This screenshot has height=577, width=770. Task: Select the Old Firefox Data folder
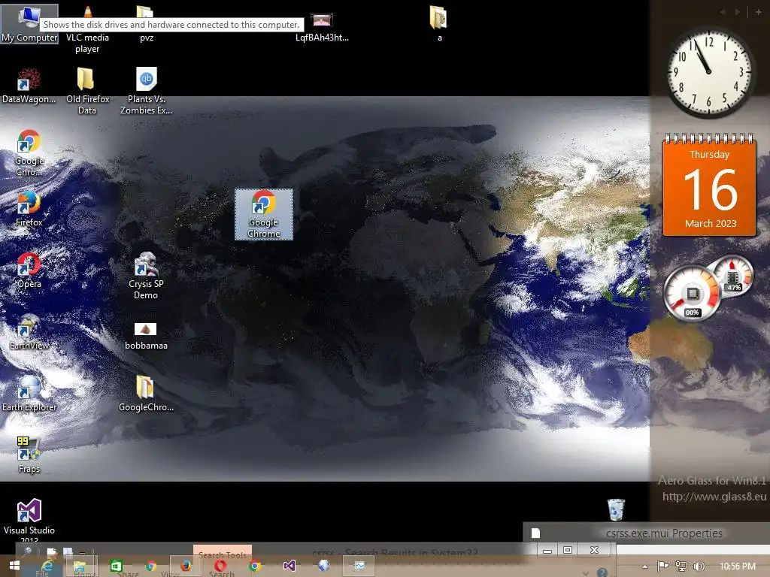(x=87, y=91)
